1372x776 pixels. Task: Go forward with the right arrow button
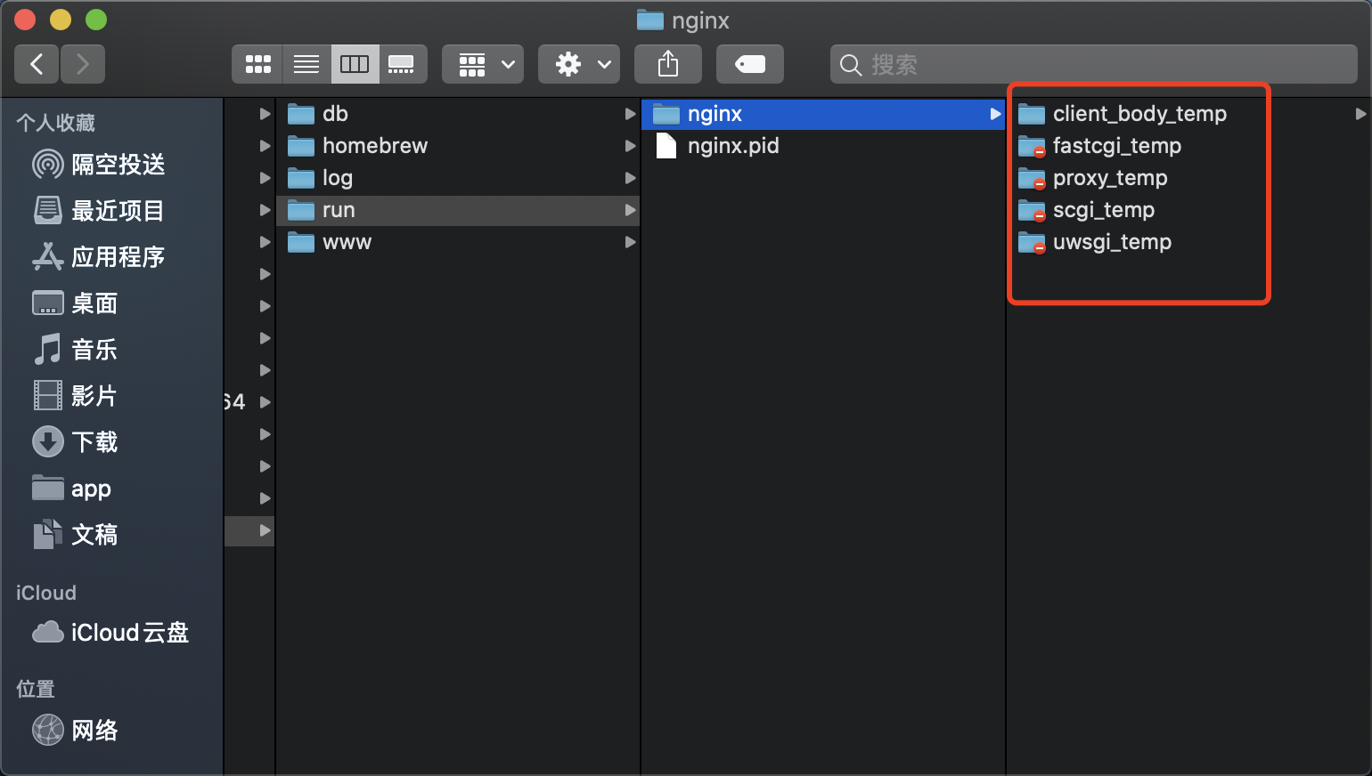(x=83, y=64)
